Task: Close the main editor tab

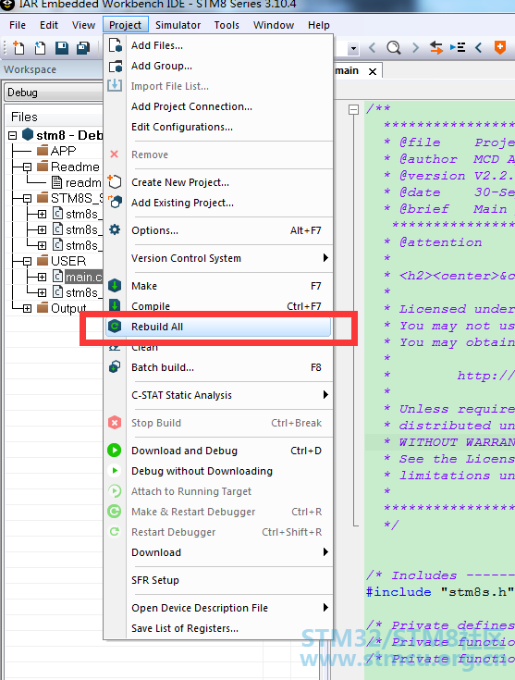Action: coord(373,71)
